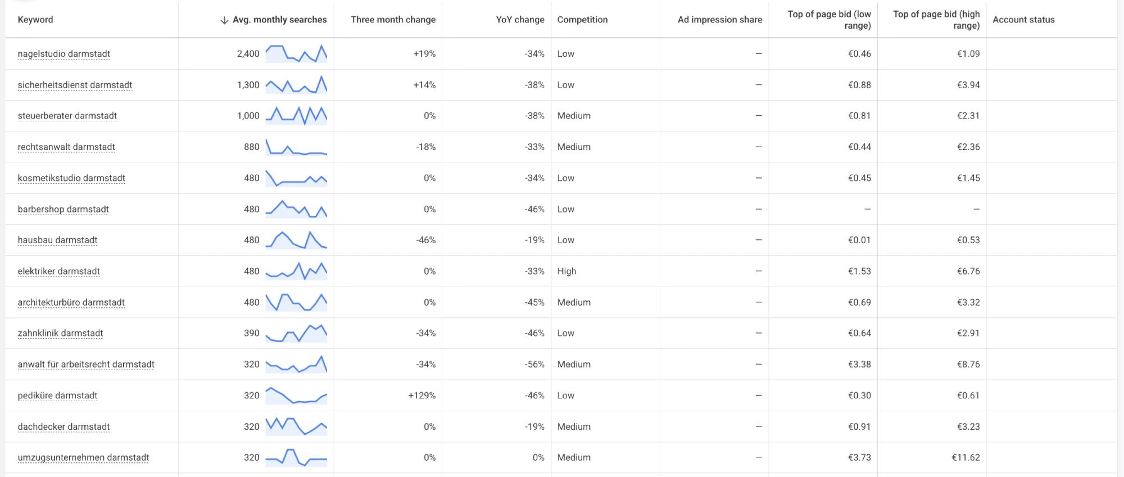Image resolution: width=1124 pixels, height=477 pixels.
Task: Click the Competition column header
Action: [x=582, y=20]
